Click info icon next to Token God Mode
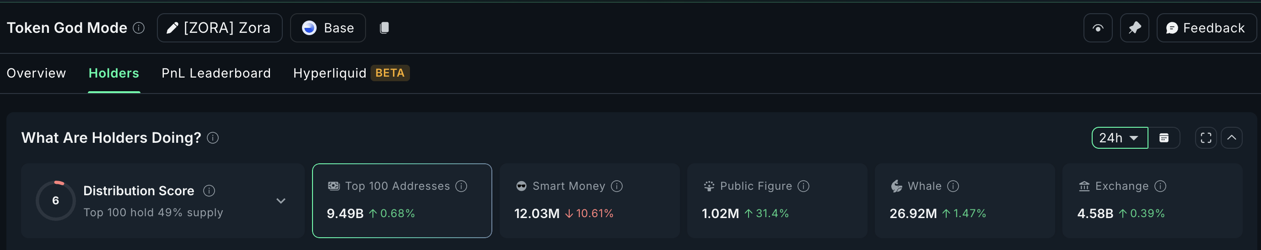 point(139,28)
